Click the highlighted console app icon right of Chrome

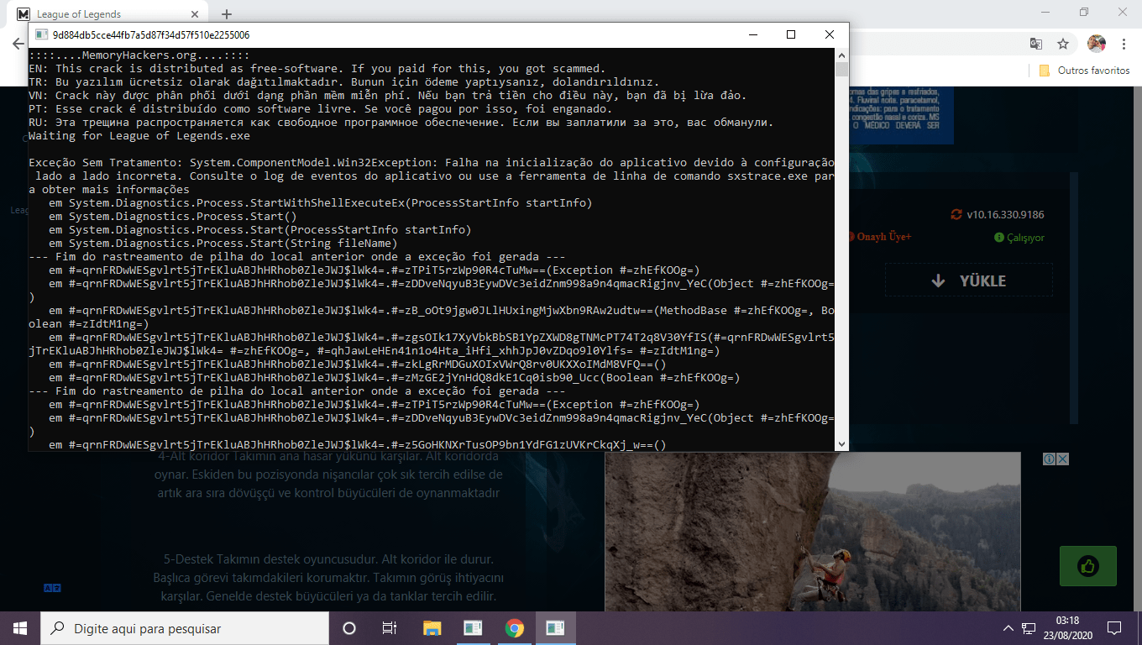(x=555, y=628)
